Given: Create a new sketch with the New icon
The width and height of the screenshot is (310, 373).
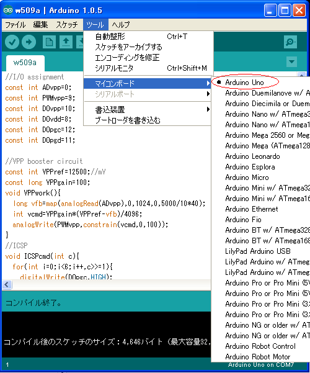Looking at the screenshot, I should [49, 42].
